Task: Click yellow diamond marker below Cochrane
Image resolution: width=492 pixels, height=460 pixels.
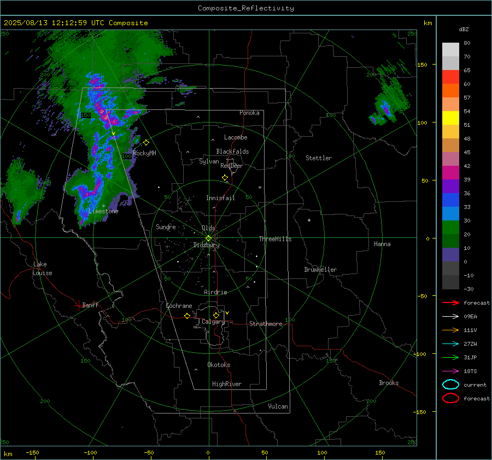Action: [188, 316]
